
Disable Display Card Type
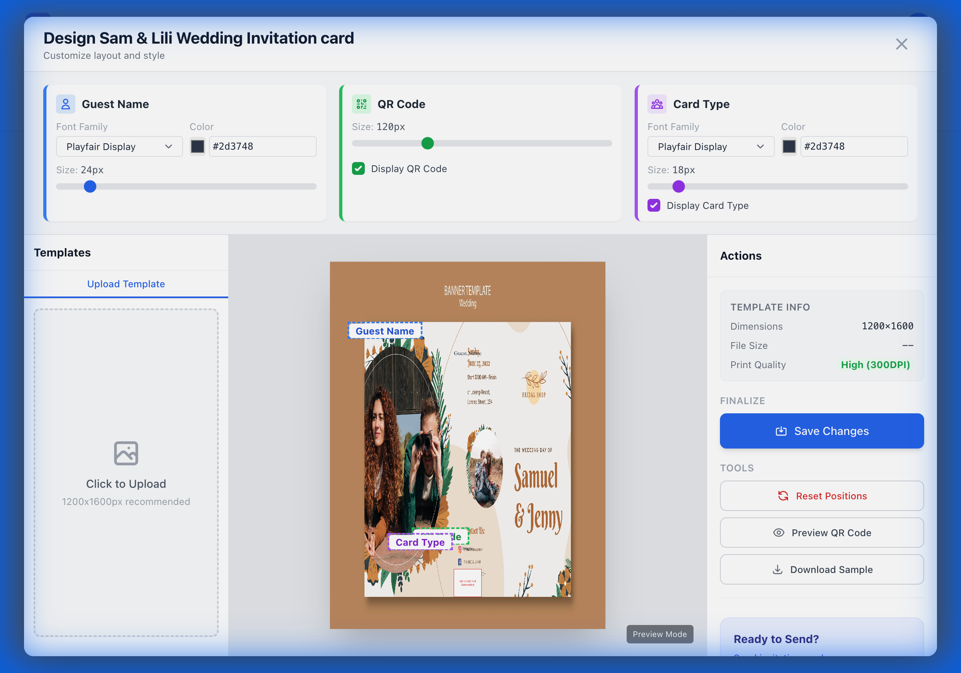click(654, 205)
